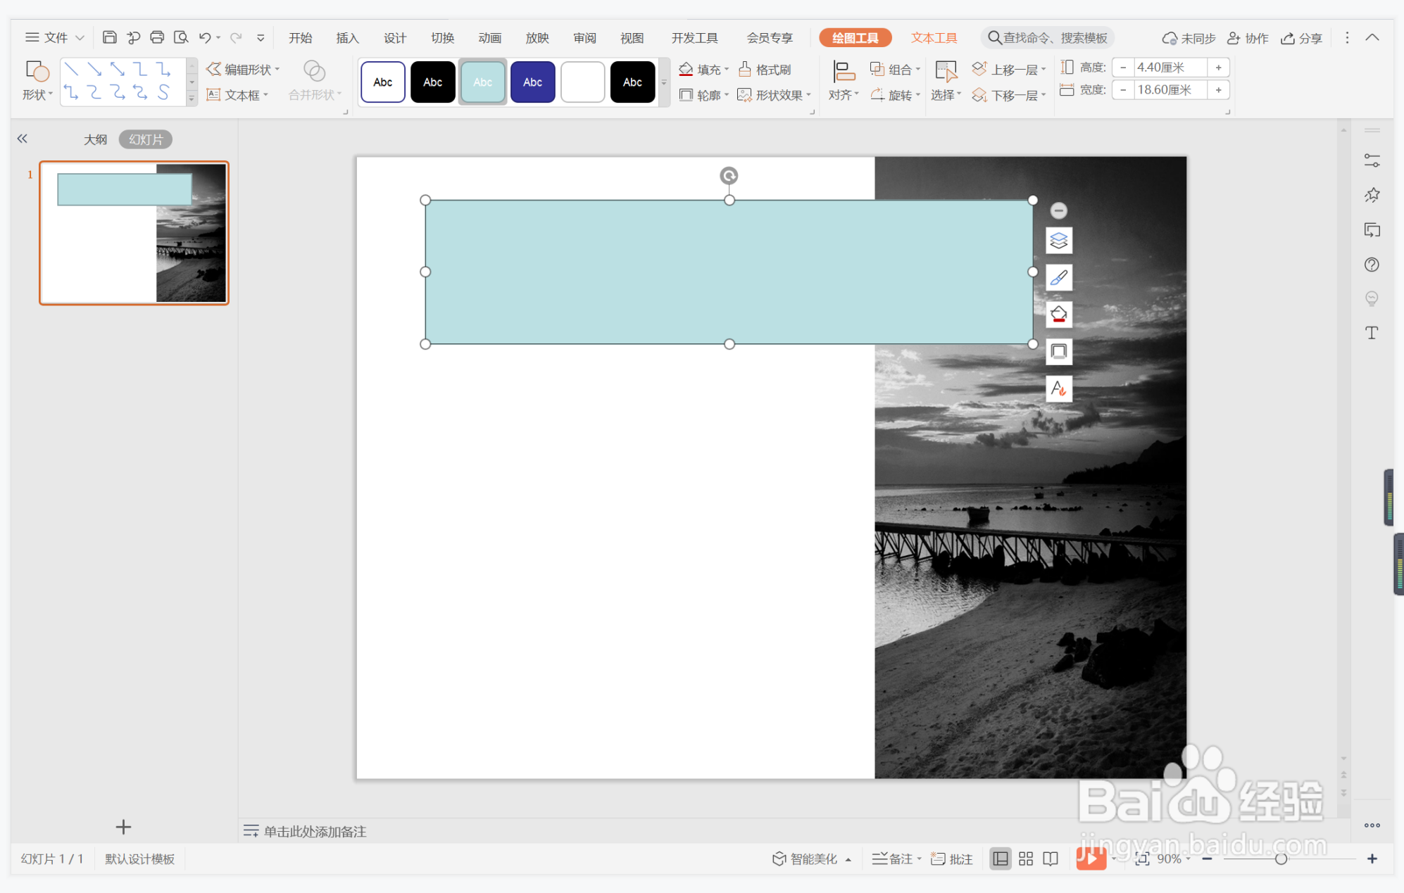Image resolution: width=1404 pixels, height=893 pixels.
Task: Click the save icon in the toolbar
Action: tap(109, 37)
